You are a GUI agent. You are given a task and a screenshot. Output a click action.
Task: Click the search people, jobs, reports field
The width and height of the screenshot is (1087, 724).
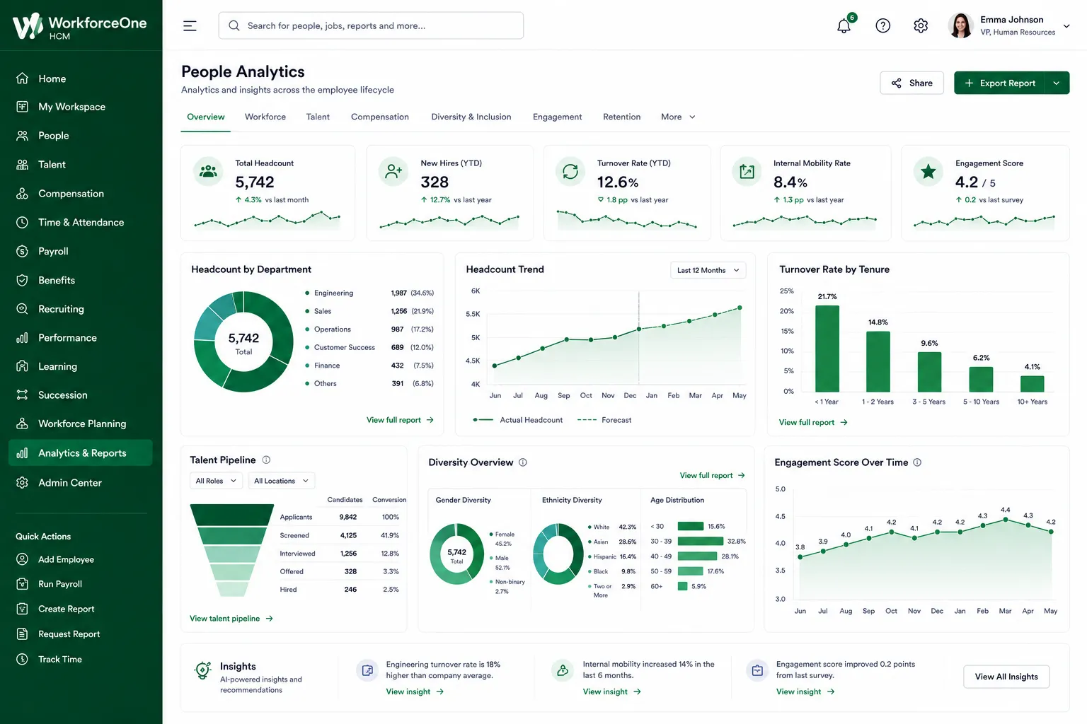pyautogui.click(x=371, y=26)
